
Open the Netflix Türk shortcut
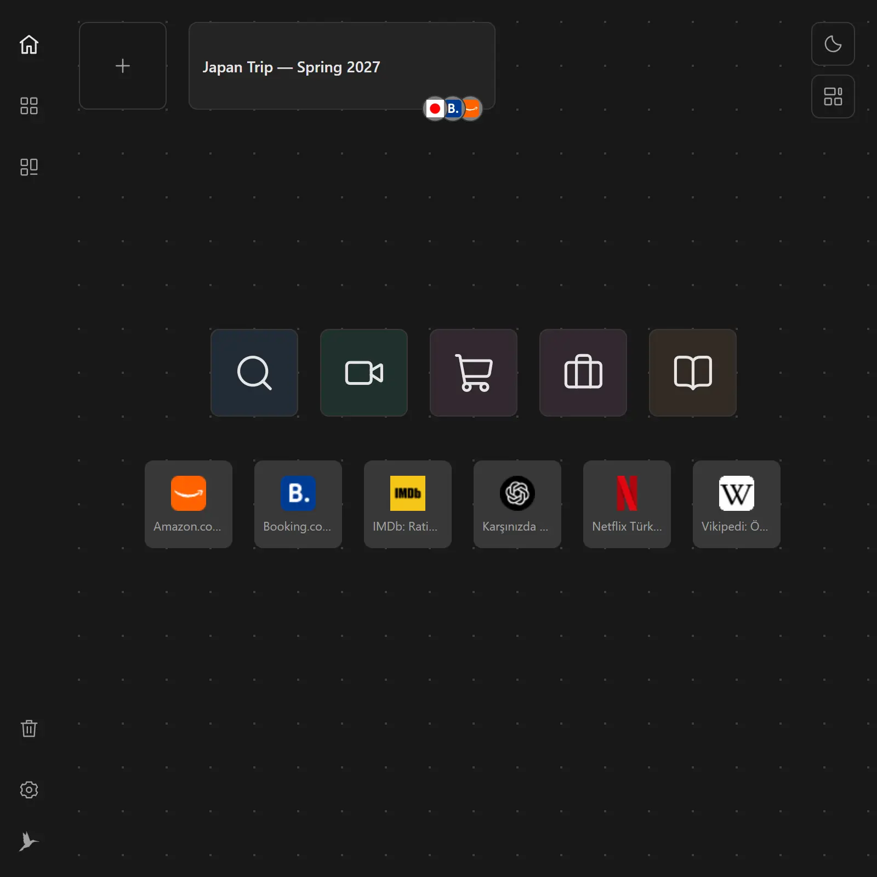click(x=627, y=504)
